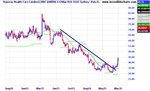Image resolution: width=150 pixels, height=91 pixels.
Task: Click the dark green 35.181333 value label
Action: coord(144,25)
